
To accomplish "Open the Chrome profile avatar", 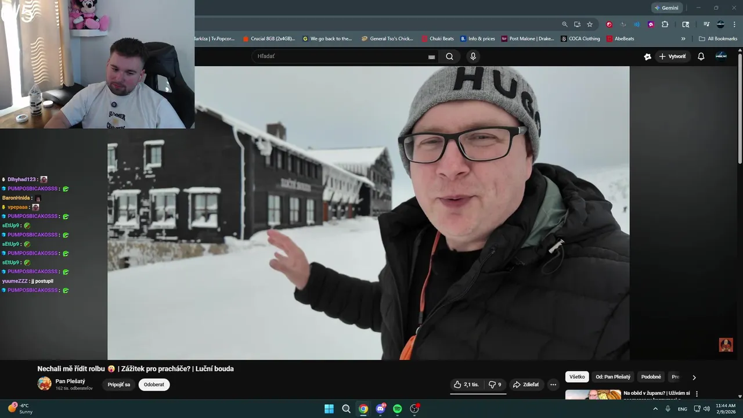I will coord(720,24).
